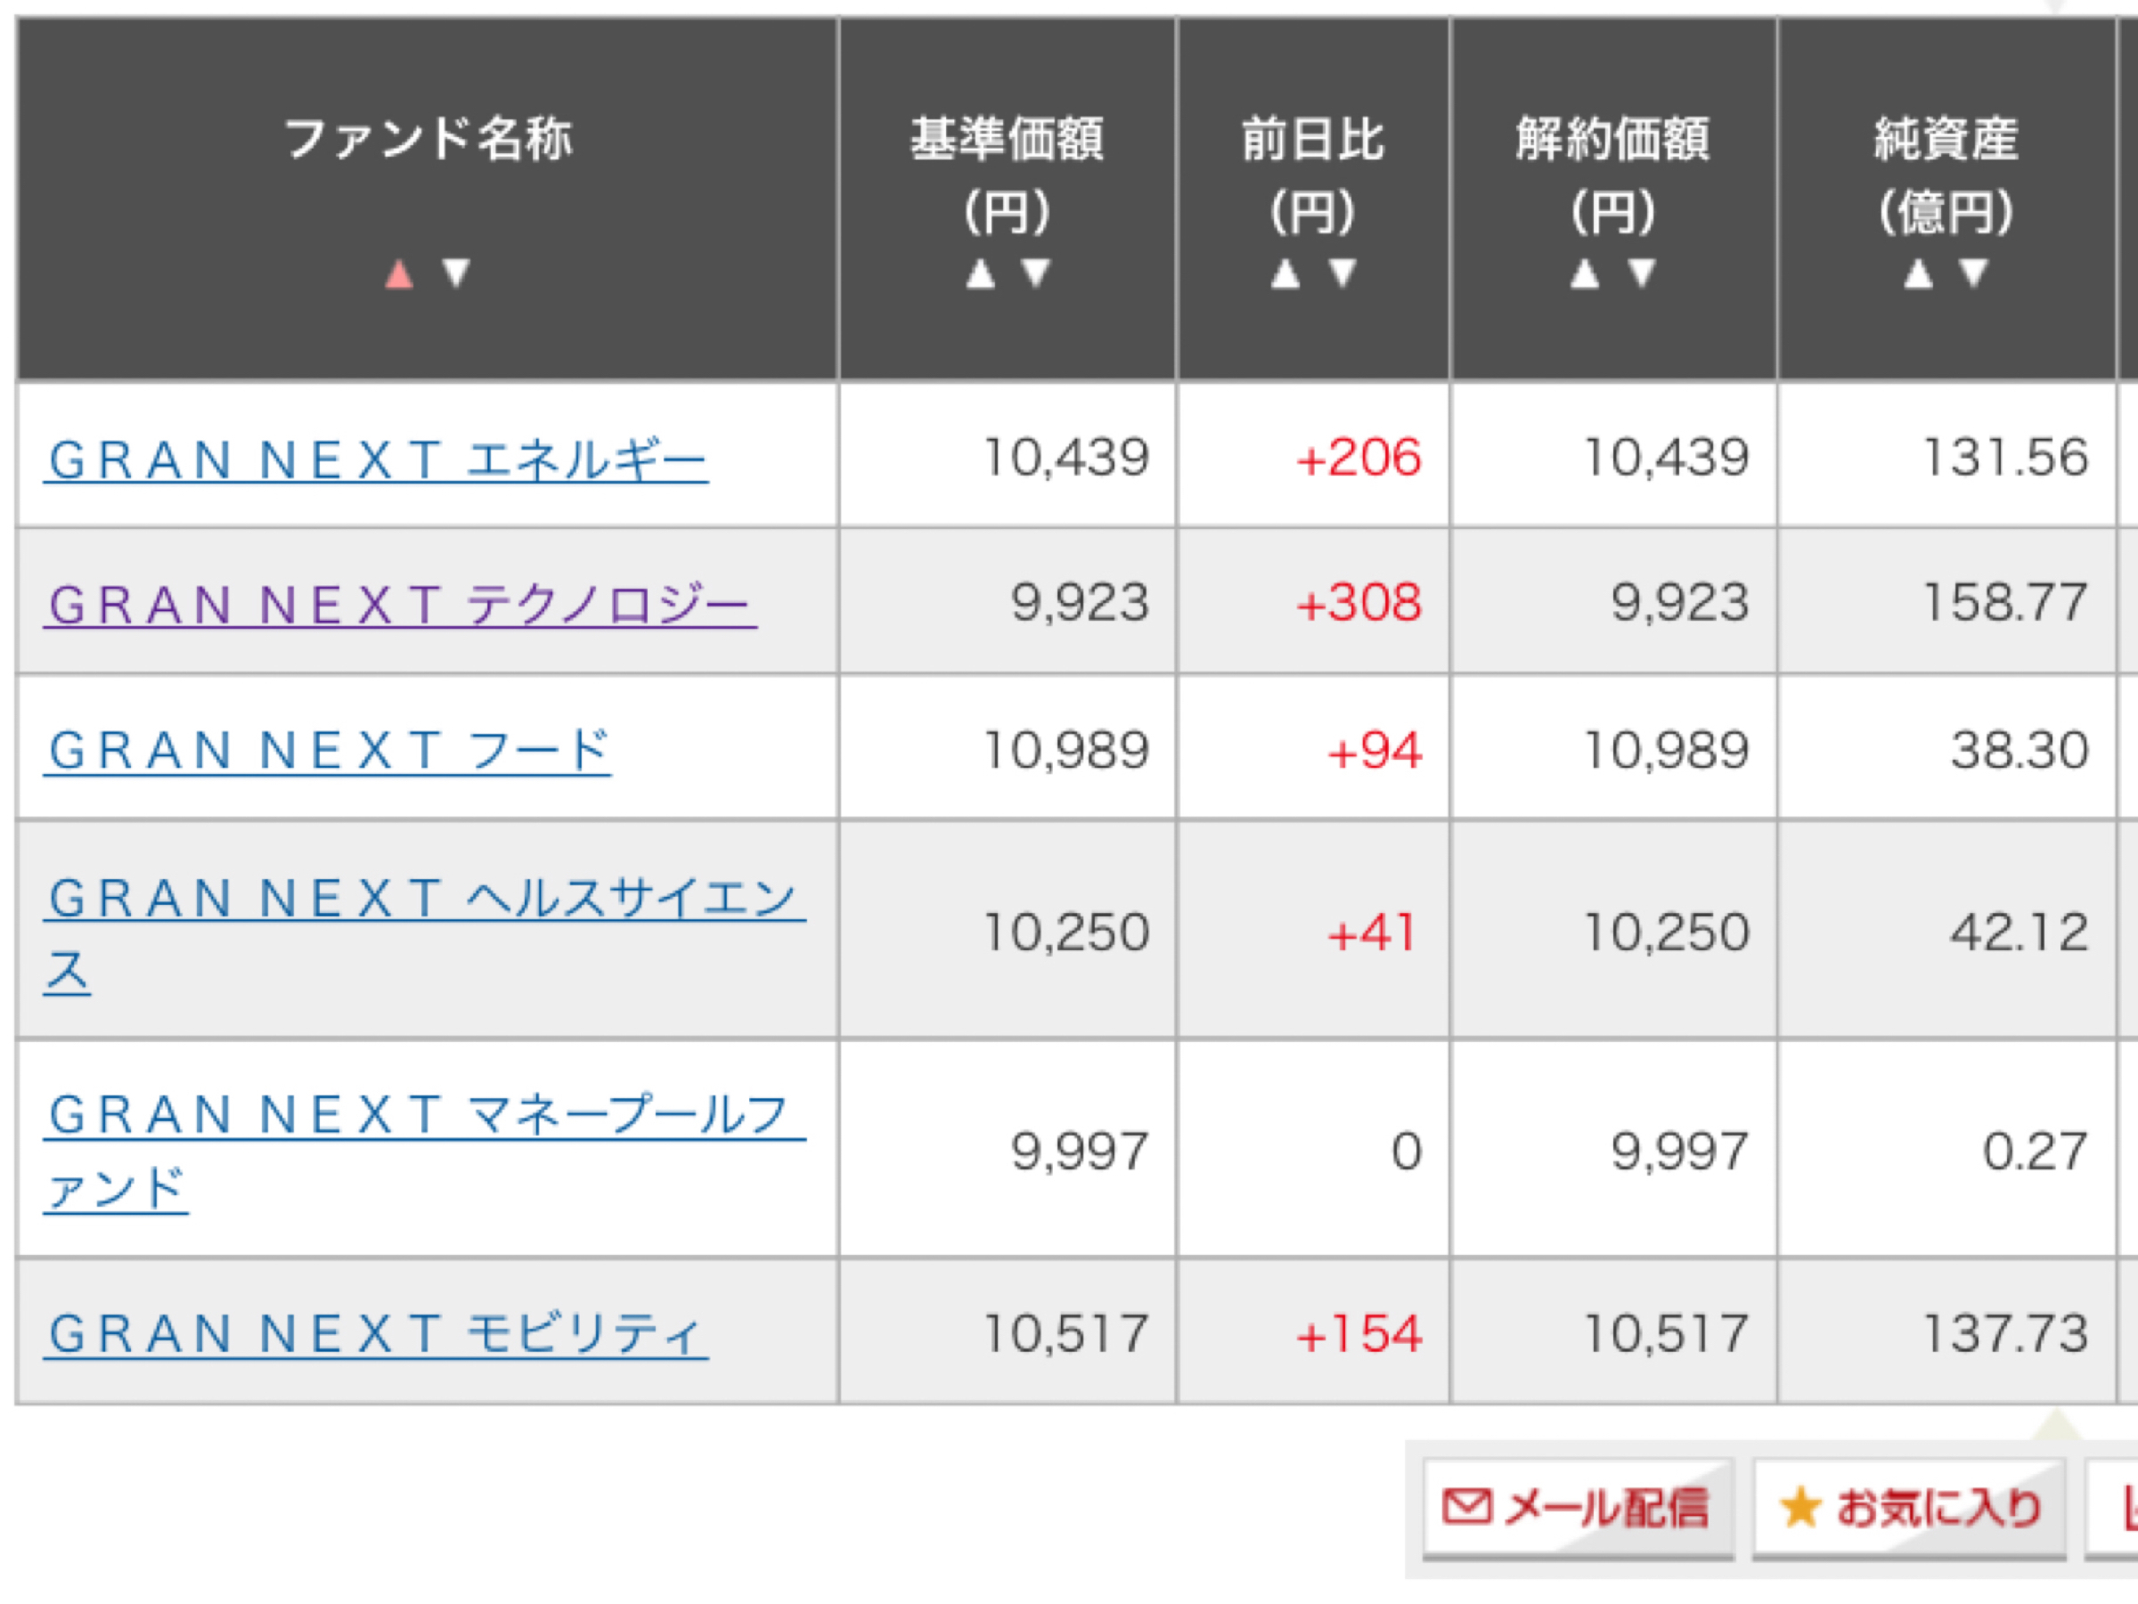Sort 基準価額 column descending
This screenshot has width=2138, height=1604.
[x=1036, y=274]
